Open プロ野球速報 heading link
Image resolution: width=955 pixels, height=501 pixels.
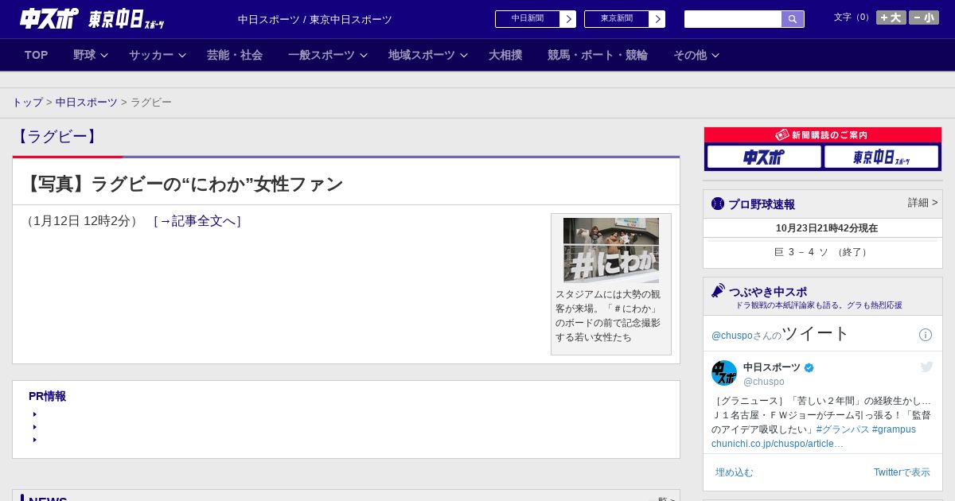762,204
